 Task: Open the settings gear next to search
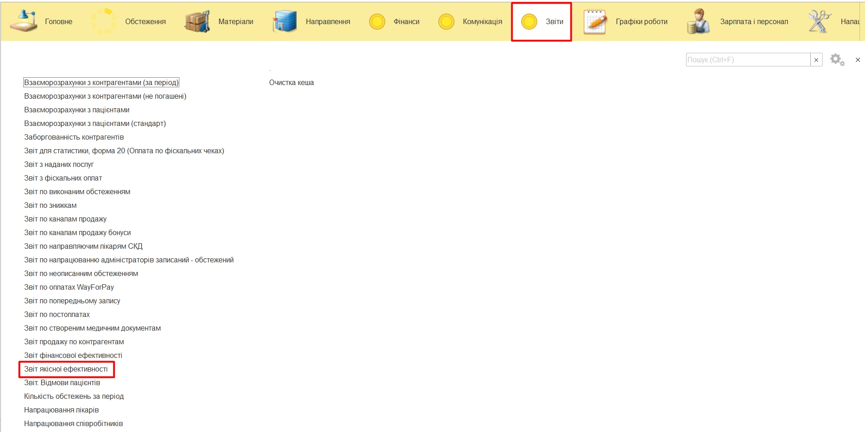point(837,60)
